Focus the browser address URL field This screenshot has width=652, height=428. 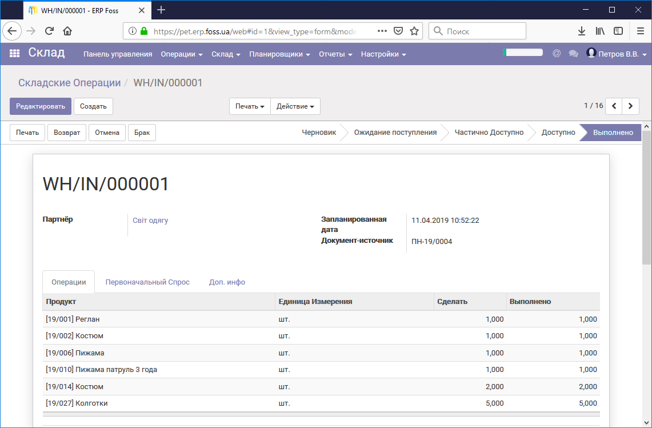coord(254,31)
